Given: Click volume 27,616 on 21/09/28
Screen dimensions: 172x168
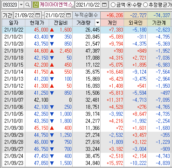Looking at the screenshot, I should coord(92,142).
